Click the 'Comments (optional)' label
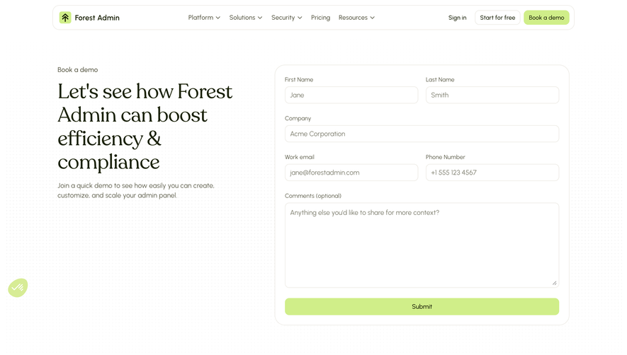Viewport: 627px width, 355px height. pyautogui.click(x=313, y=196)
